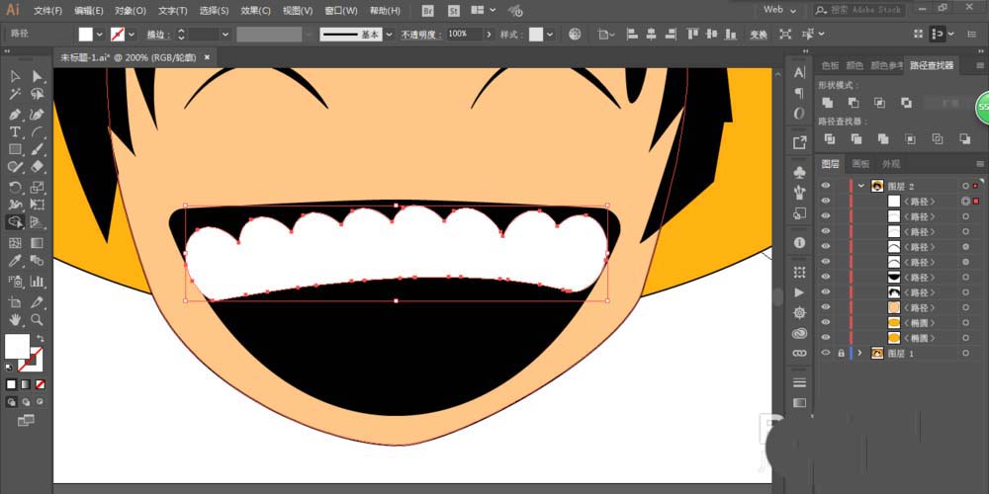The width and height of the screenshot is (989, 494).
Task: Swap fill and stroke colors
Action: coord(41,338)
